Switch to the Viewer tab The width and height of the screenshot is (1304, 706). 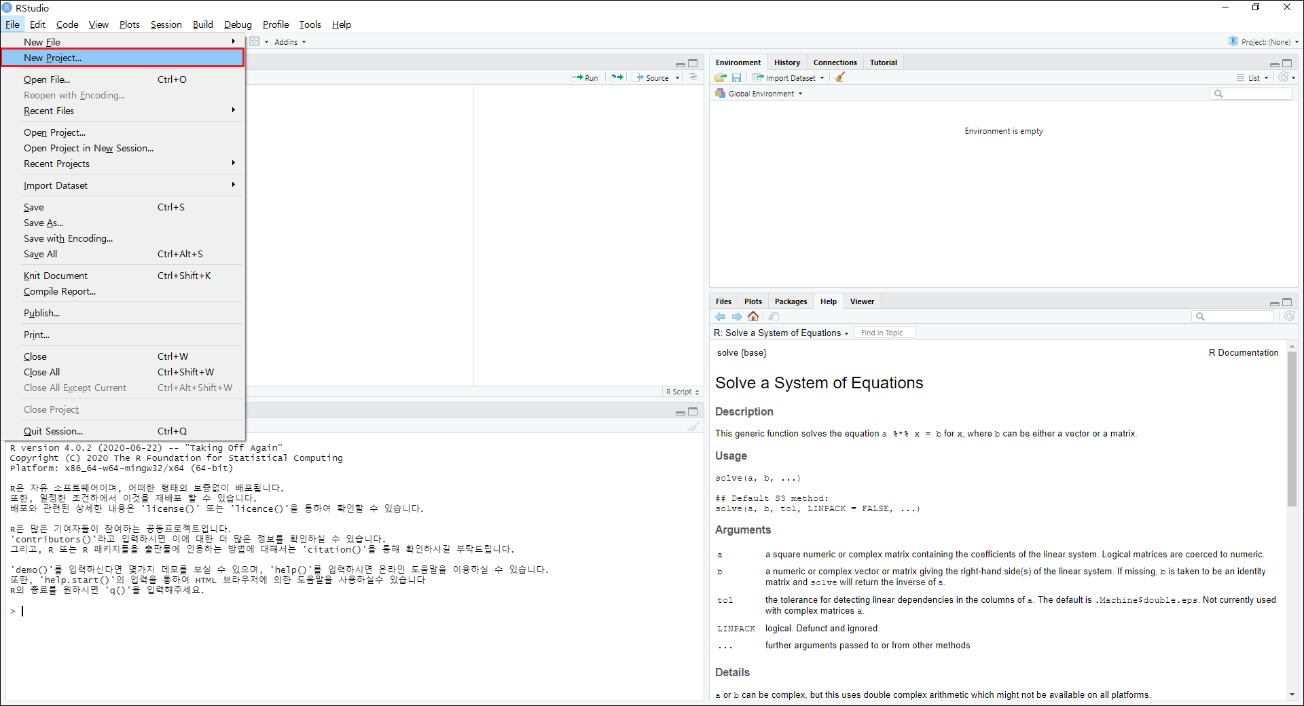[x=862, y=301]
